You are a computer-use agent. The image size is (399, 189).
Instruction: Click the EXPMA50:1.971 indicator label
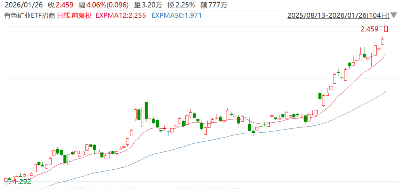coord(176,16)
